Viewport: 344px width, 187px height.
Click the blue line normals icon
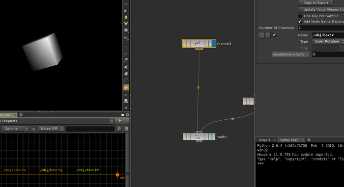(x=126, y=53)
